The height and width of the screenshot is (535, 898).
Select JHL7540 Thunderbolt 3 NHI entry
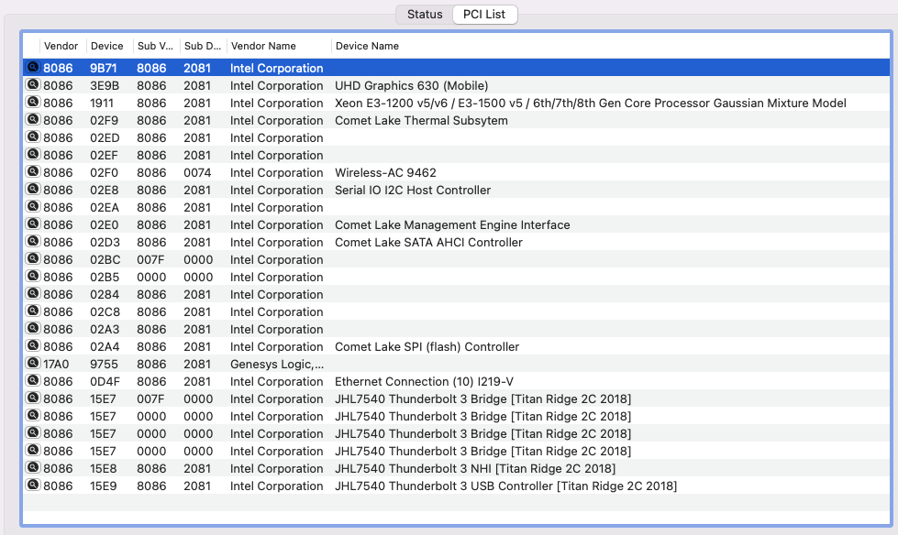pyautogui.click(x=475, y=469)
